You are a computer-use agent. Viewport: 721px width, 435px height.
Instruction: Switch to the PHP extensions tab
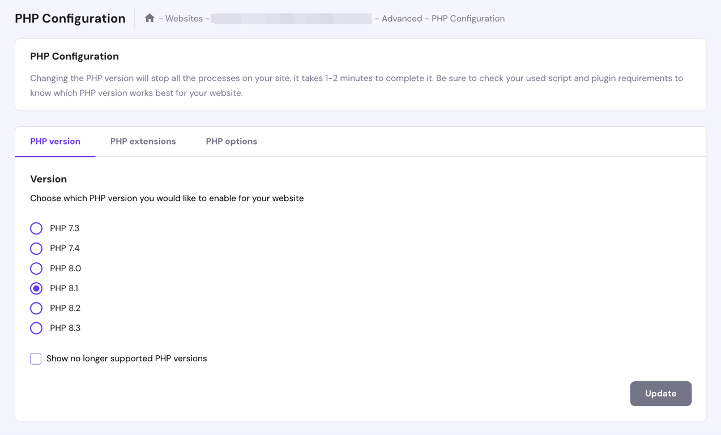143,141
